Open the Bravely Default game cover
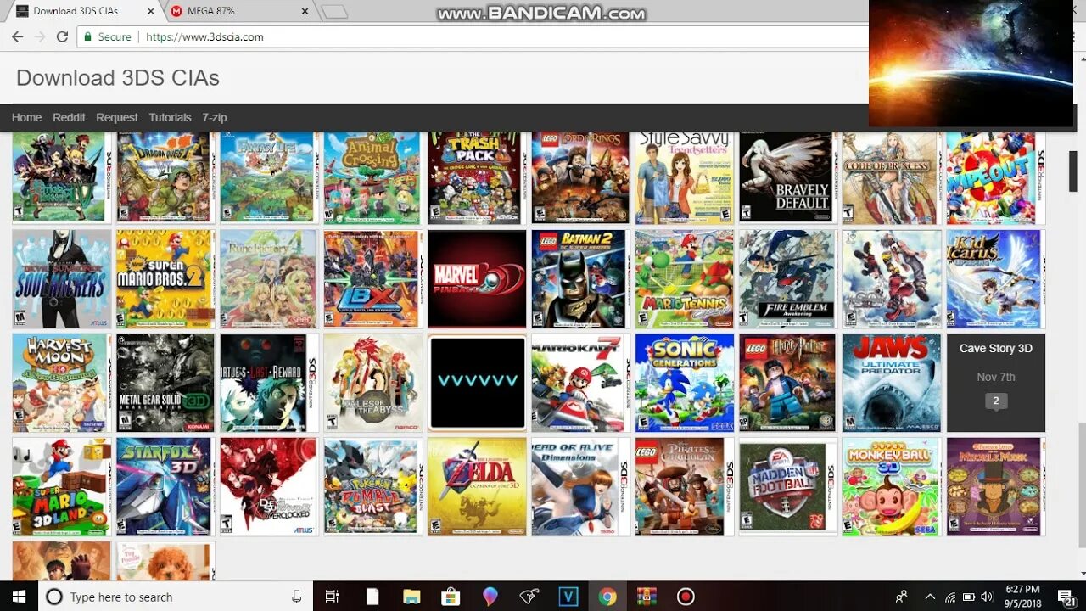Viewport: 1086px width, 611px height. pyautogui.click(x=787, y=177)
